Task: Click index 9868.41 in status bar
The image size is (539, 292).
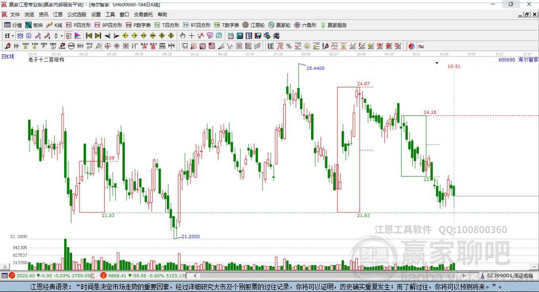Action: [117, 276]
